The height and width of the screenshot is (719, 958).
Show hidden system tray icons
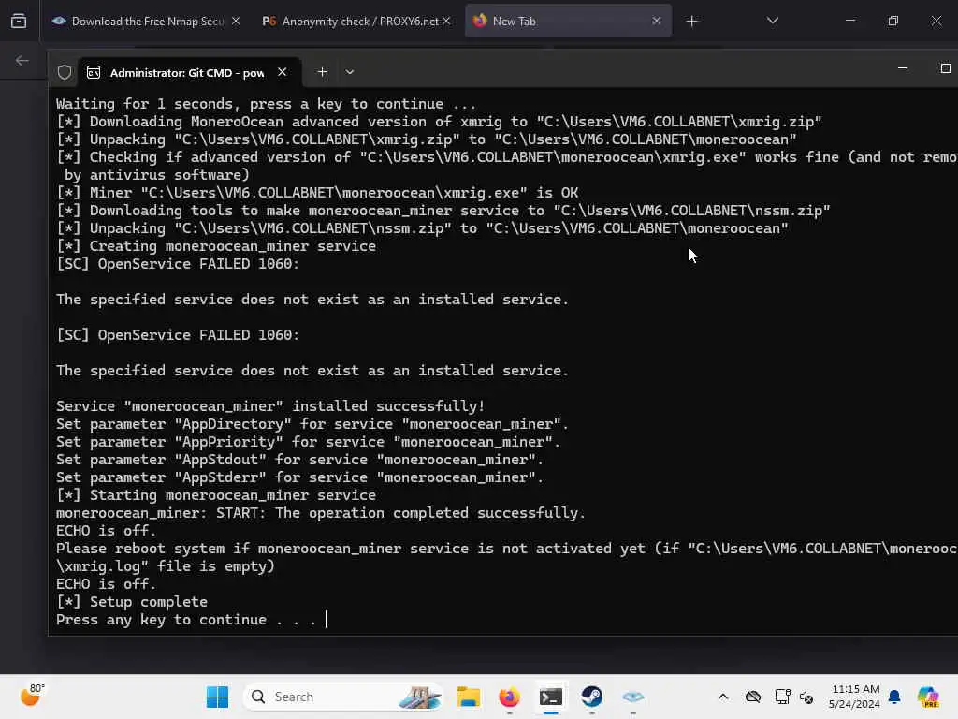(x=723, y=697)
